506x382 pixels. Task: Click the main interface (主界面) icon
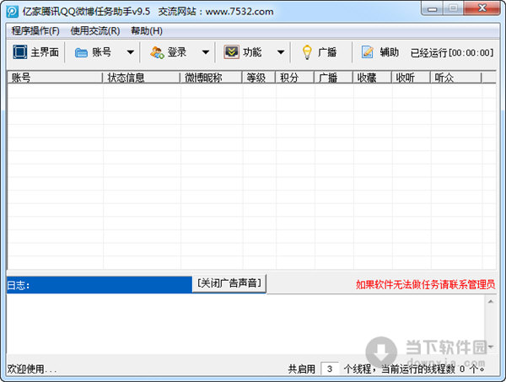point(20,52)
